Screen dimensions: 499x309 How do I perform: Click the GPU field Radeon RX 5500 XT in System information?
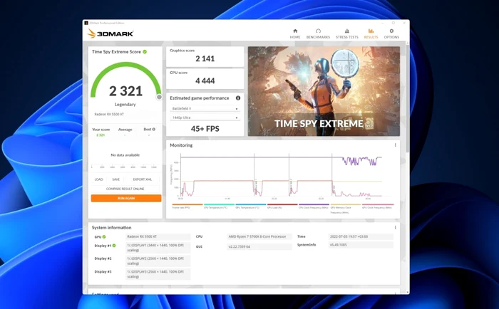(x=158, y=237)
